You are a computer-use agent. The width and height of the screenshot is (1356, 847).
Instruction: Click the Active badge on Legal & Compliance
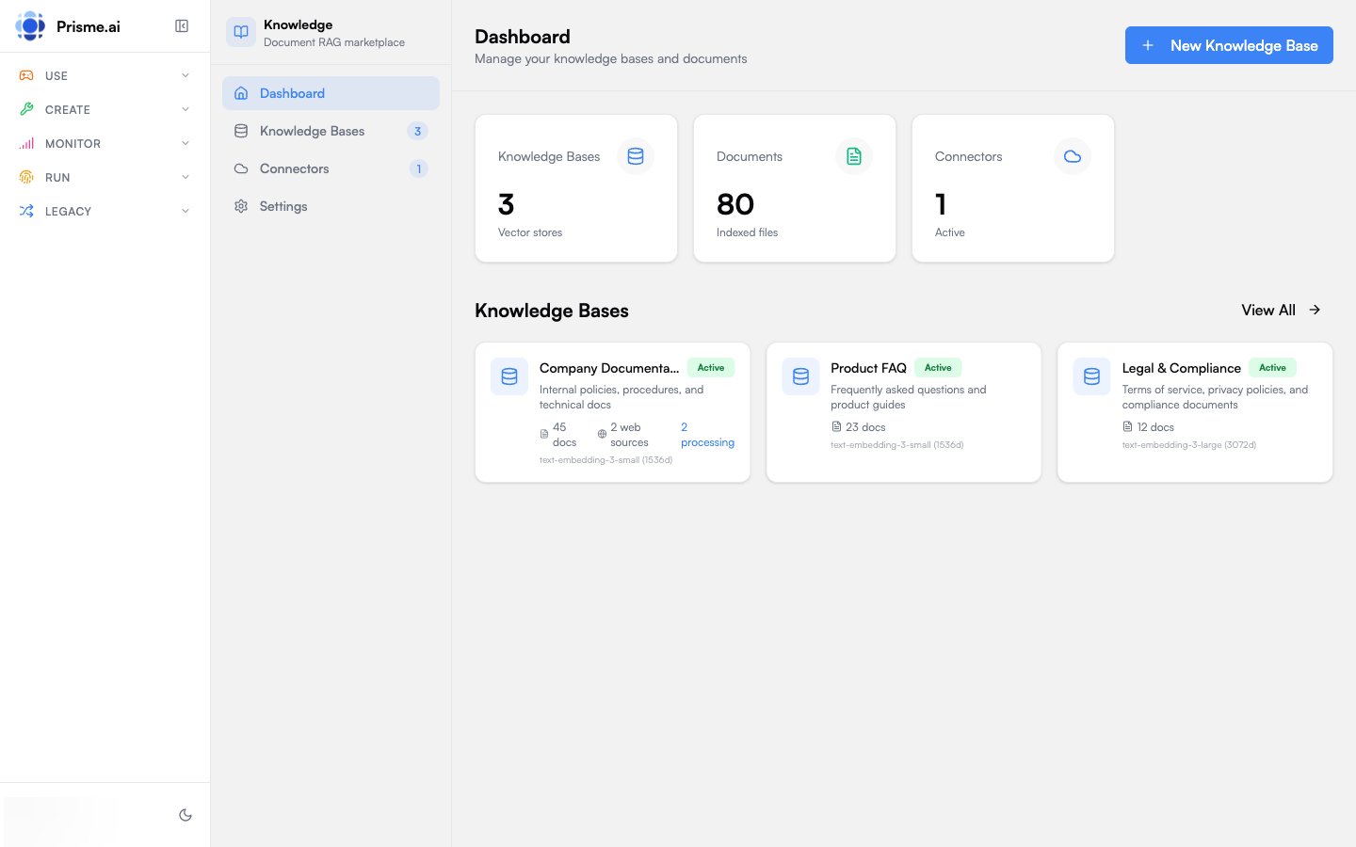coord(1272,368)
